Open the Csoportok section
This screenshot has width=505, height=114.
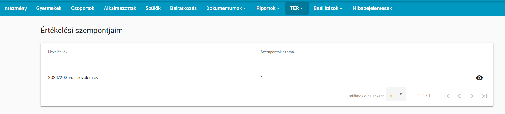click(x=83, y=8)
